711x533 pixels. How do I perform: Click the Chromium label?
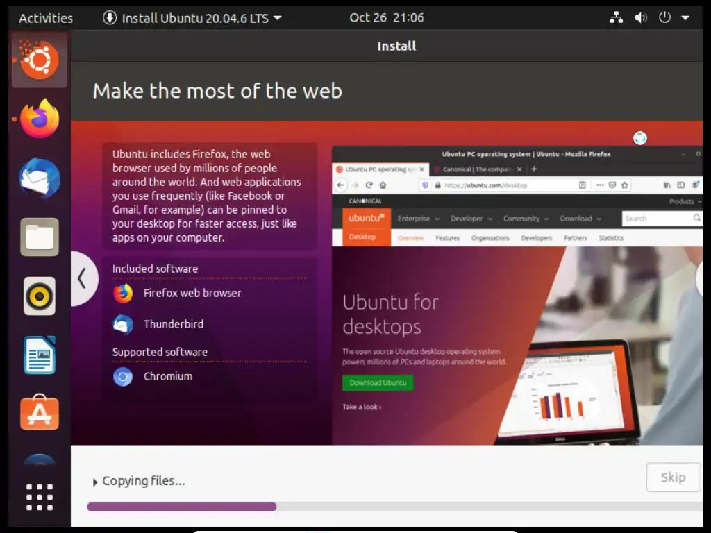point(168,376)
